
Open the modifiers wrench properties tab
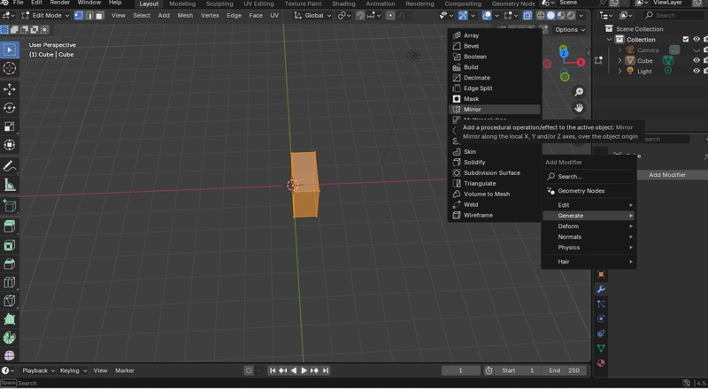coord(601,289)
